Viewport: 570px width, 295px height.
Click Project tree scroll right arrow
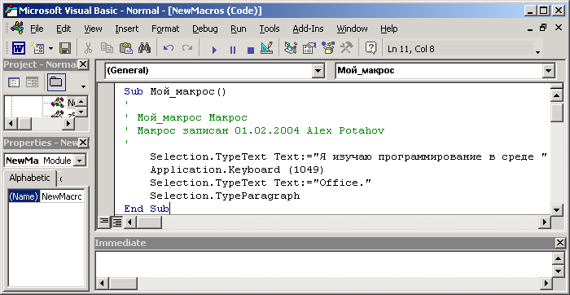(68, 123)
